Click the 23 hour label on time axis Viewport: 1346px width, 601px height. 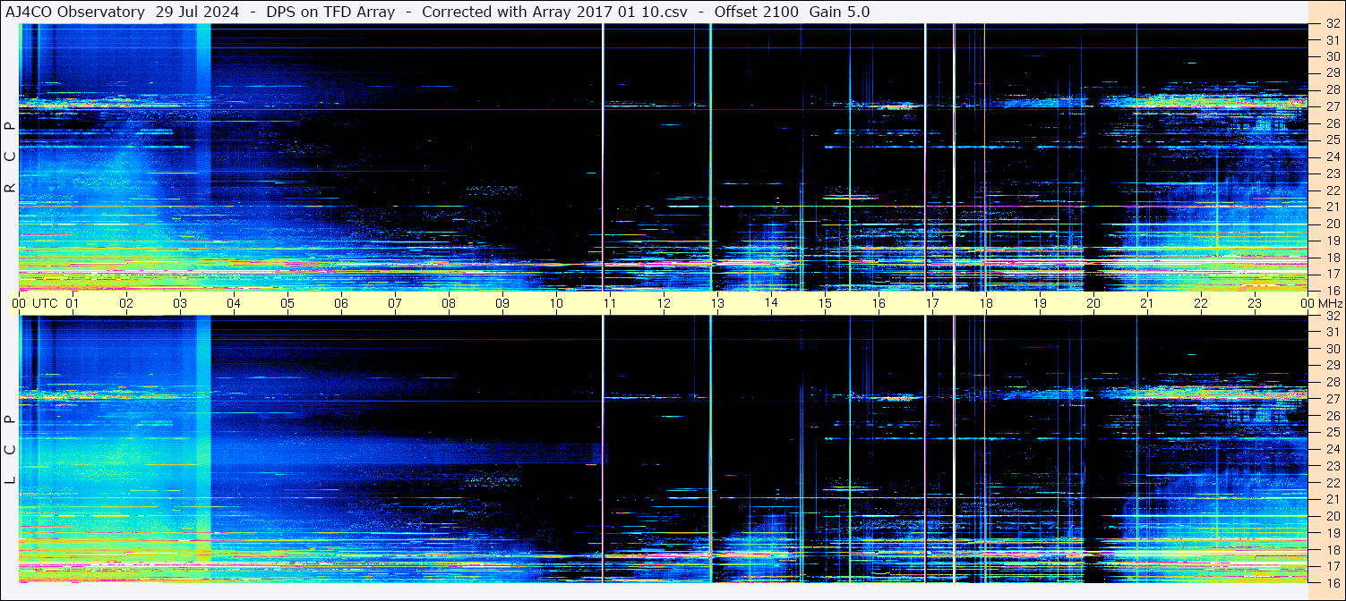1255,303
